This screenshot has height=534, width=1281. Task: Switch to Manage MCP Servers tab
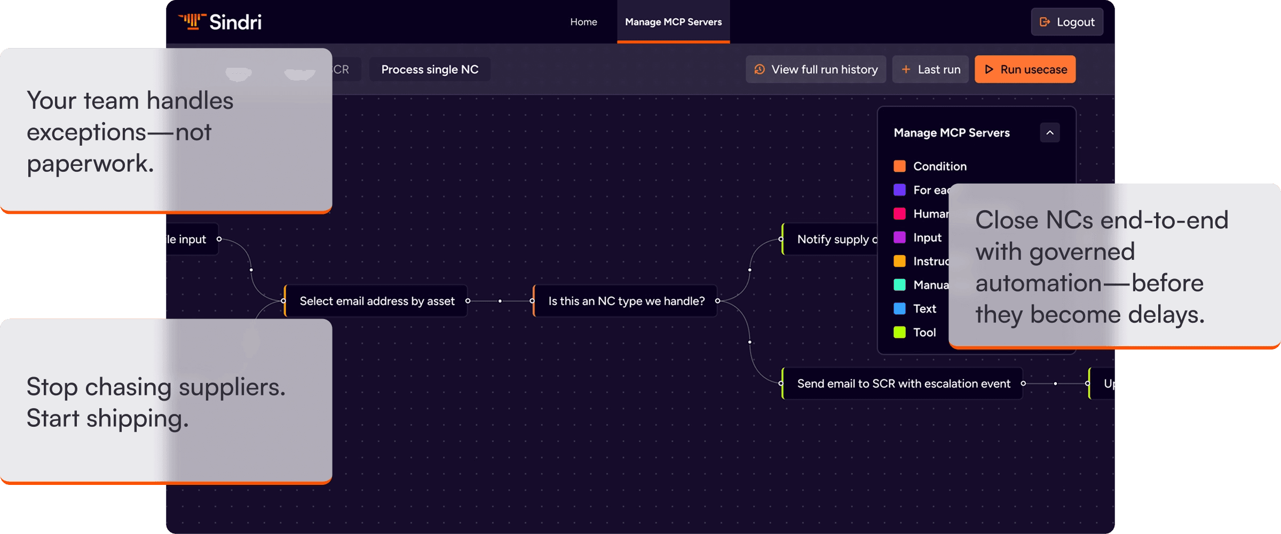click(x=673, y=22)
